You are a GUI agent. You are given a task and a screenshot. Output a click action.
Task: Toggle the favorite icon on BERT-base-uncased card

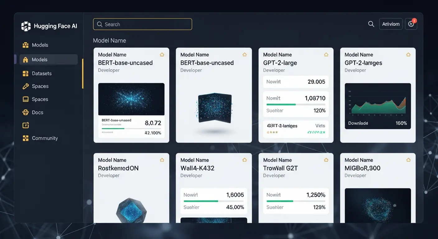(162, 54)
